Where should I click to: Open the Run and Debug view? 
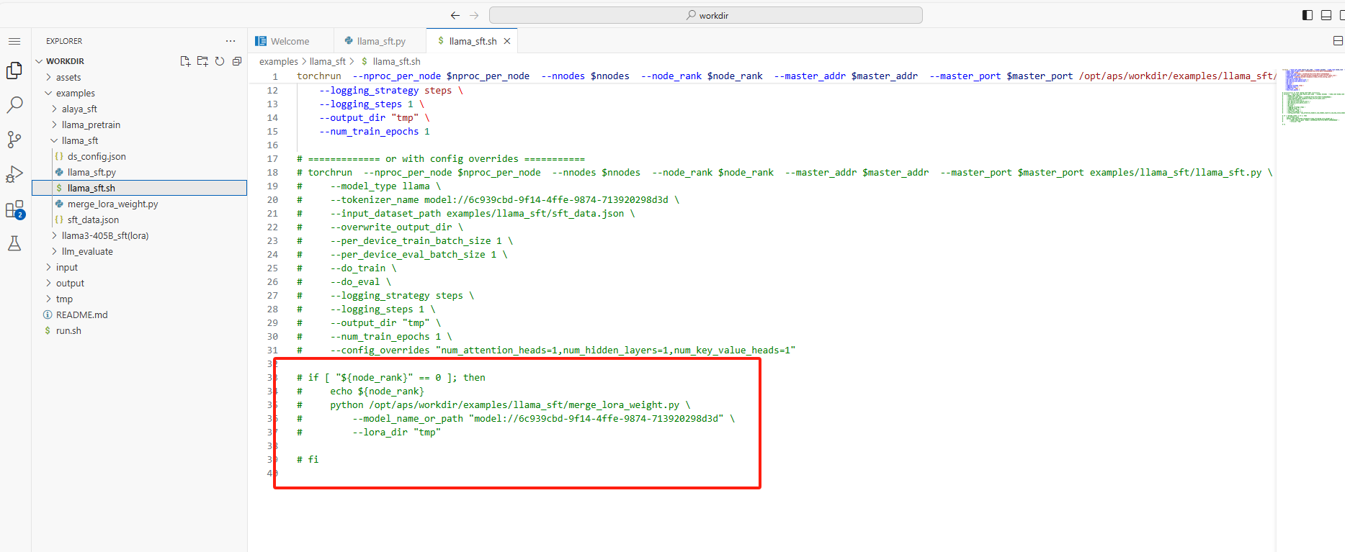(x=14, y=174)
